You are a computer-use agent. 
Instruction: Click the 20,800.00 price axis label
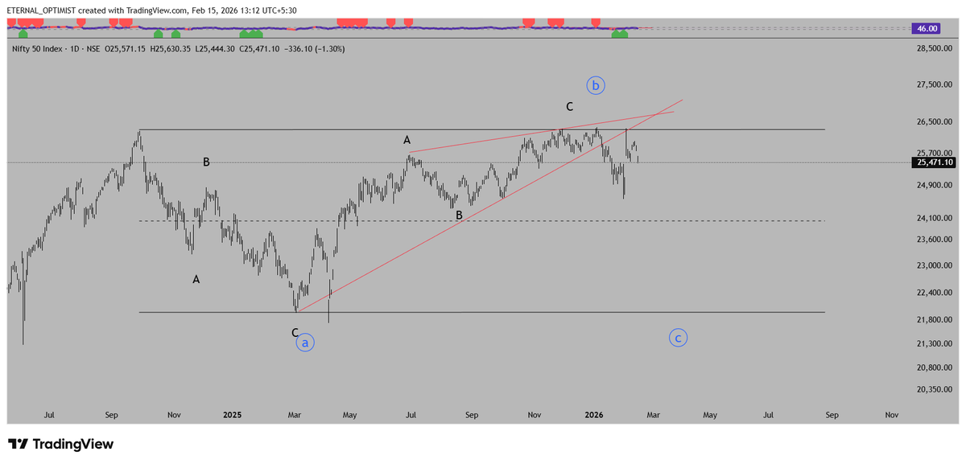pos(934,368)
